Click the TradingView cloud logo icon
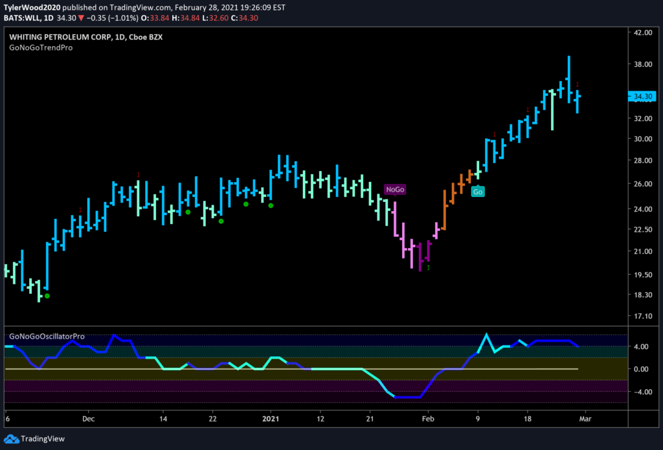Viewport: 663px width, 450px height. tap(12, 438)
